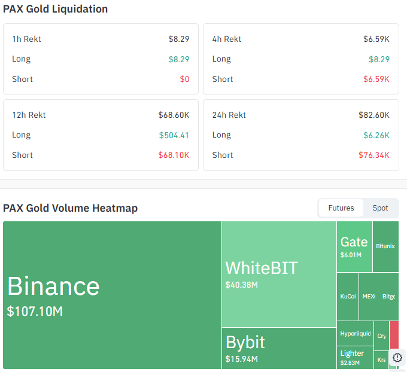
Task: Click the Gate $6.01M heatmap tile
Action: point(354,246)
